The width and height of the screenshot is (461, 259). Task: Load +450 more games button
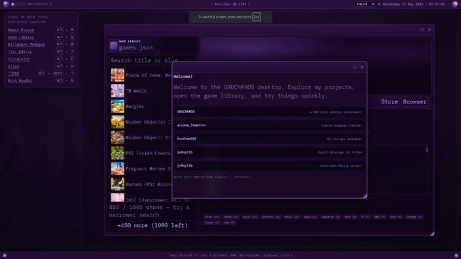[153, 226]
